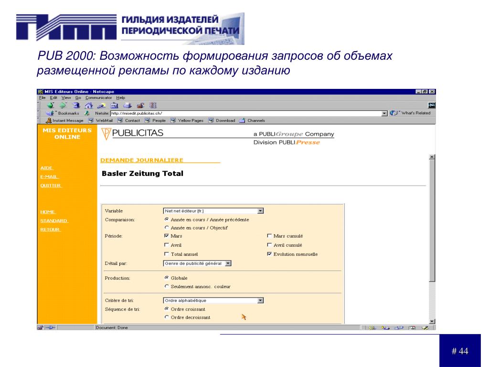
Task: Open the Go menu
Action: [78, 97]
